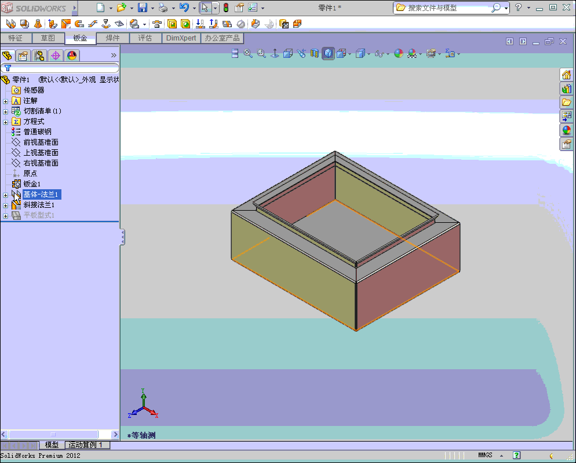Click Zoom to Fit magnifier
576x463 pixels.
(248, 54)
